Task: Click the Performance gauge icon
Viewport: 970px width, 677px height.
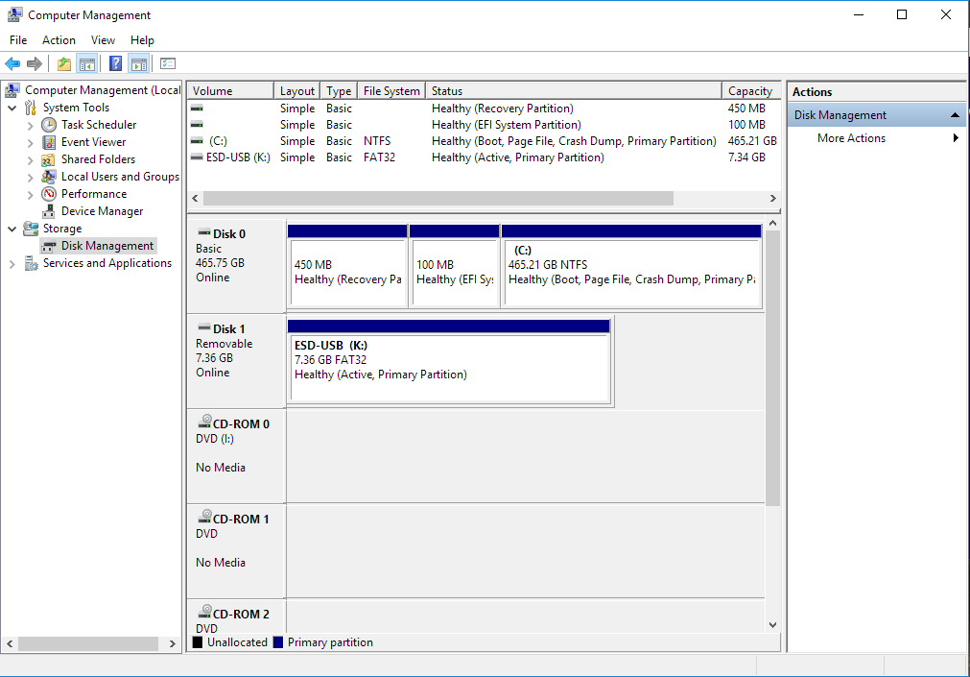Action: (x=49, y=194)
